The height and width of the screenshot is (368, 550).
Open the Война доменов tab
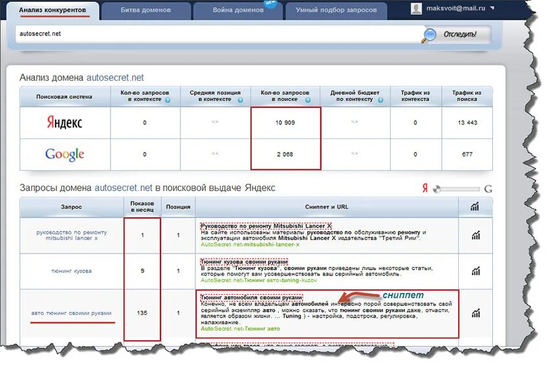pos(238,10)
